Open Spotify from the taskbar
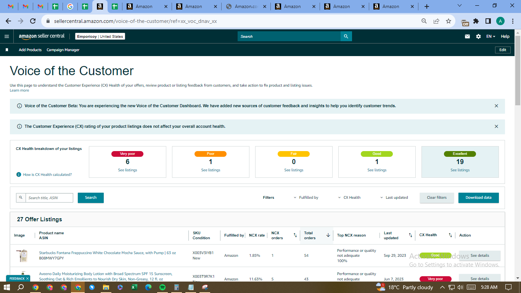Screen dimensions: 521x293 click(162, 287)
